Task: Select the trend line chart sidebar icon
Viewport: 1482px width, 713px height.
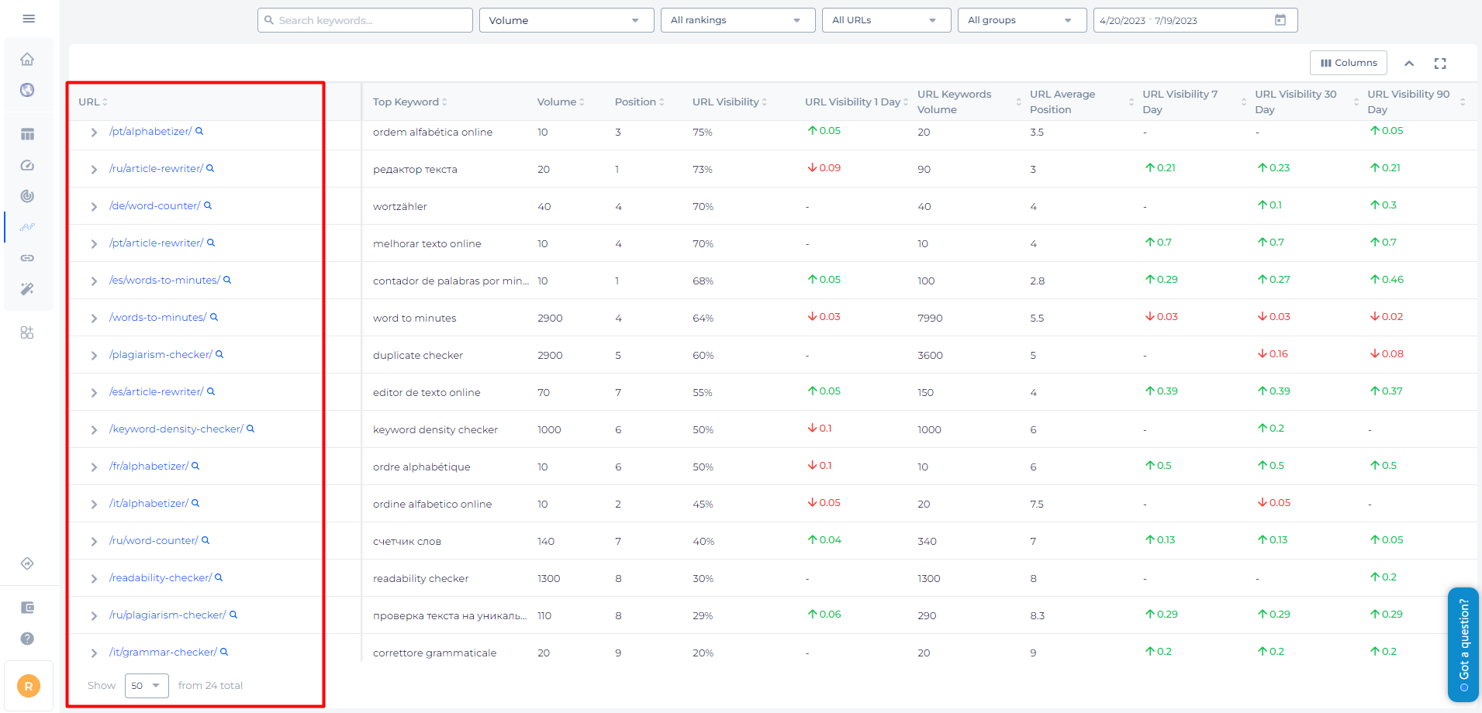Action: (x=27, y=227)
